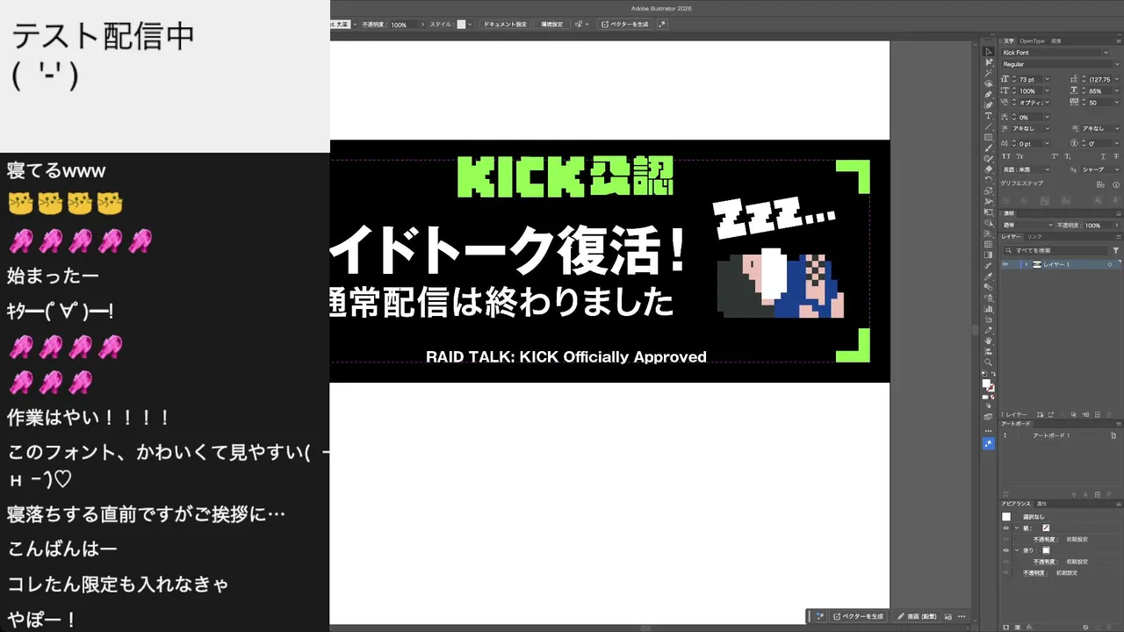This screenshot has width=1124, height=632.
Task: Collapse the 塗り fill attribute row
Action: coord(1017,550)
